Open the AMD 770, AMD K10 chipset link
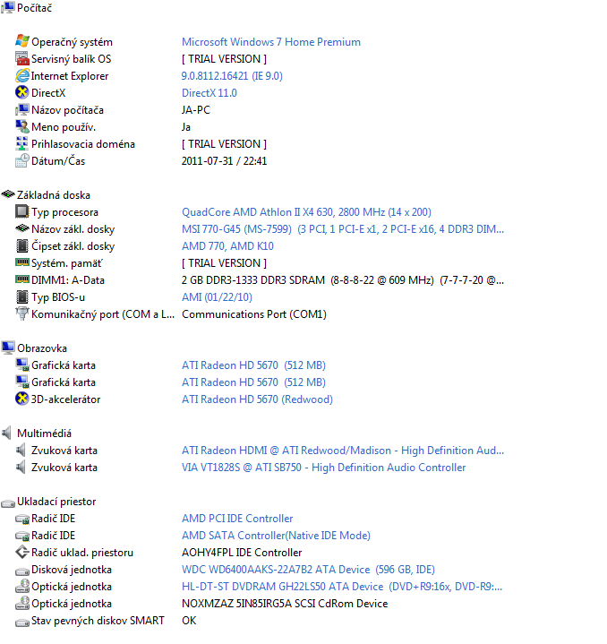The height and width of the screenshot is (644, 607). (x=227, y=246)
